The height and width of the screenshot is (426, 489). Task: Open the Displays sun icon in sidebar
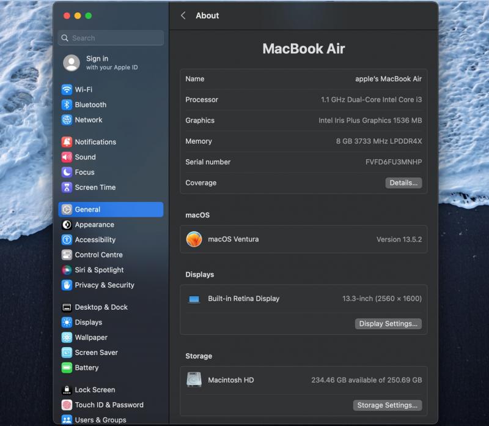click(x=67, y=323)
